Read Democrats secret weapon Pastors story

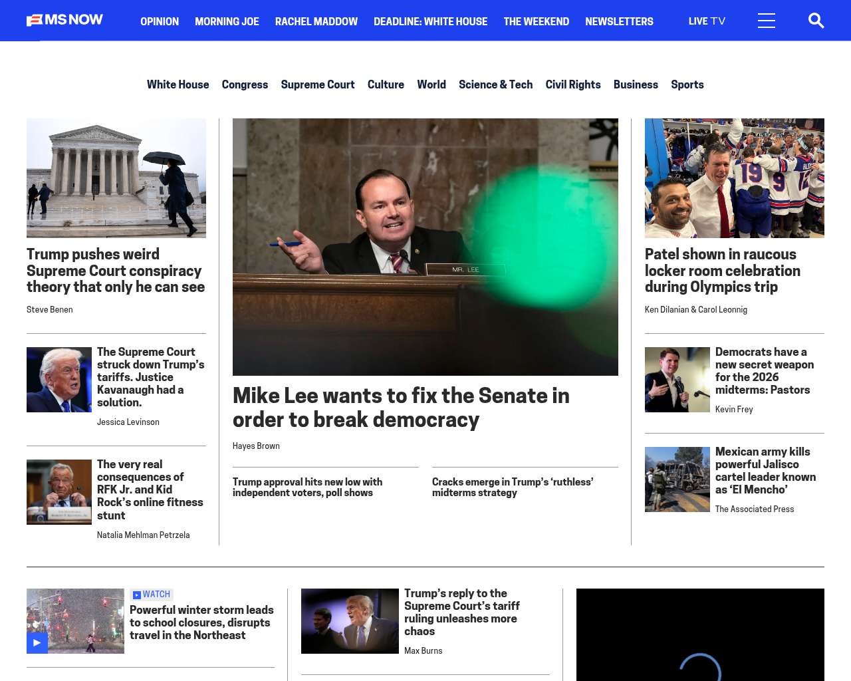(765, 371)
